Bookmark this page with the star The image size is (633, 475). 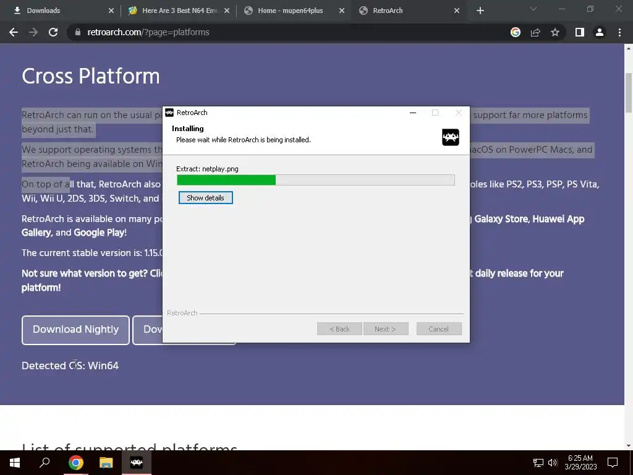click(x=555, y=32)
